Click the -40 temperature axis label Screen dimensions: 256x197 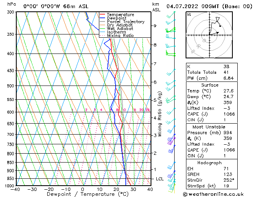tap(15, 189)
